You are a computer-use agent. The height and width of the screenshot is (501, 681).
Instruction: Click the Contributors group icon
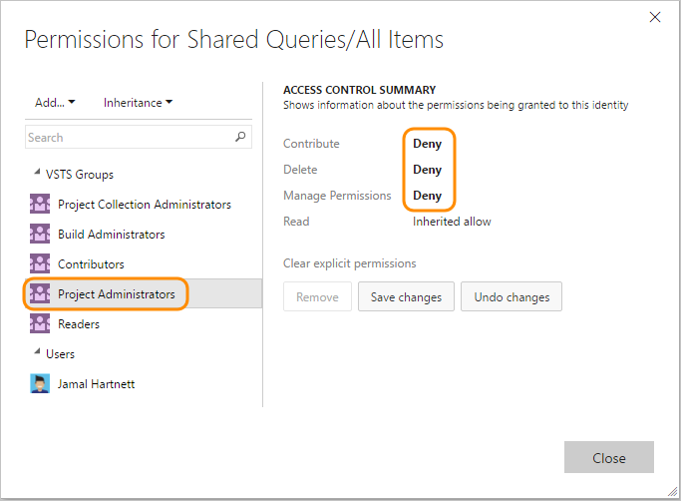40,264
